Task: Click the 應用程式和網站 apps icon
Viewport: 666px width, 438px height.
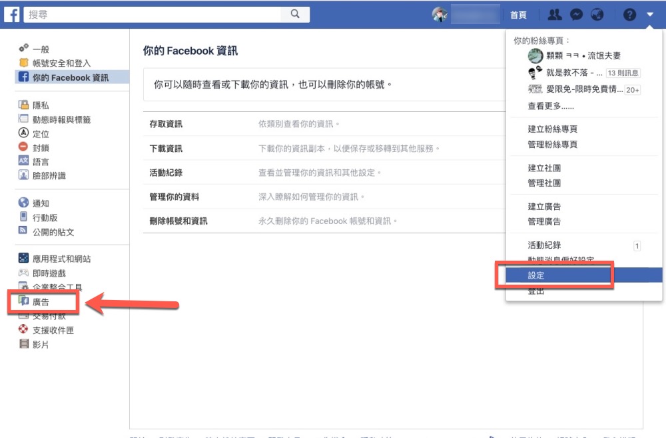Action: 24,258
